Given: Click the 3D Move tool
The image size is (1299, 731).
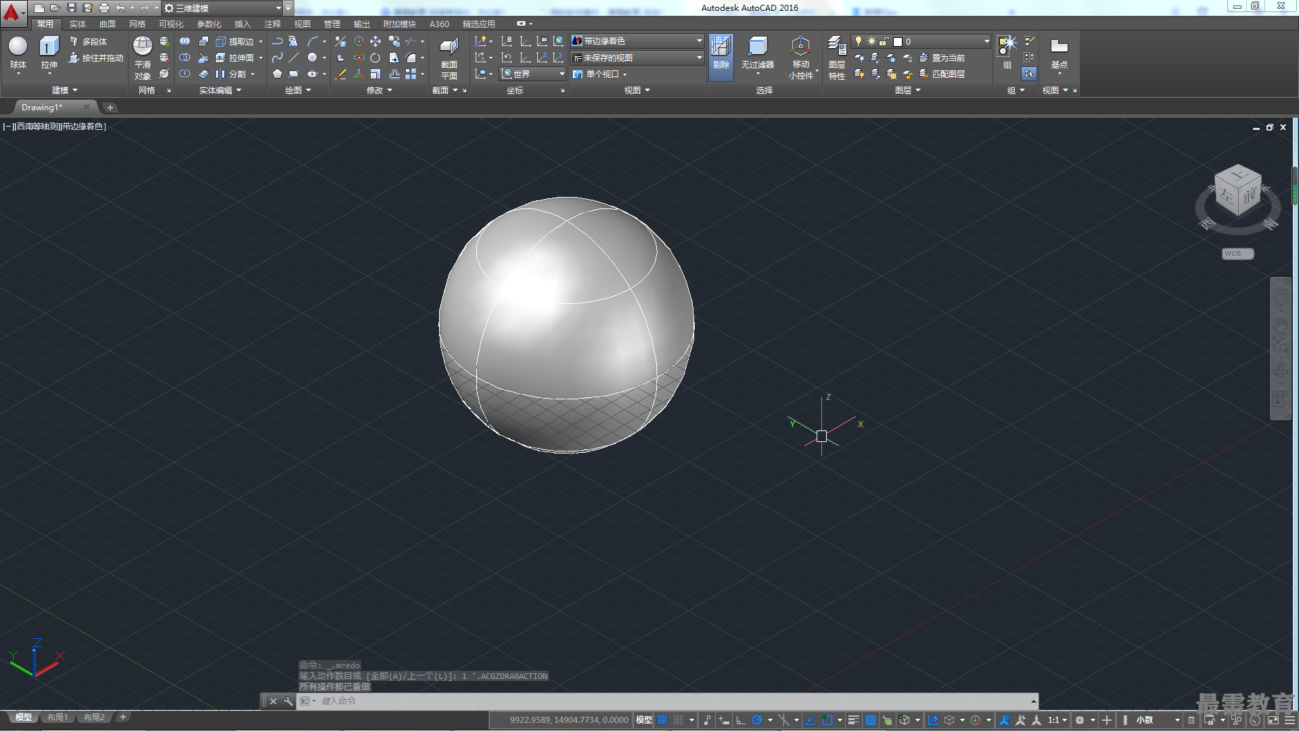Looking at the screenshot, I should (359, 41).
